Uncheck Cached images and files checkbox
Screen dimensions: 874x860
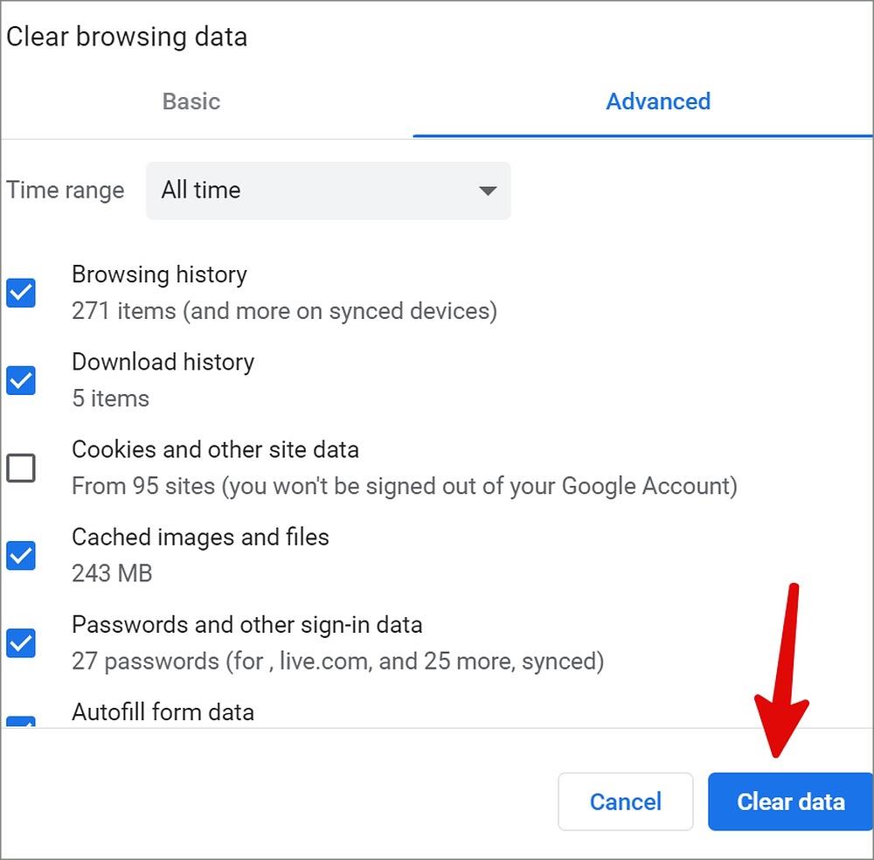tap(21, 556)
